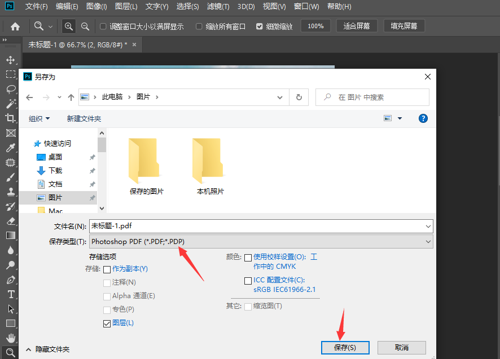500x359 pixels.
Task: Open recent locations dropdown arrow
Action: point(59,97)
